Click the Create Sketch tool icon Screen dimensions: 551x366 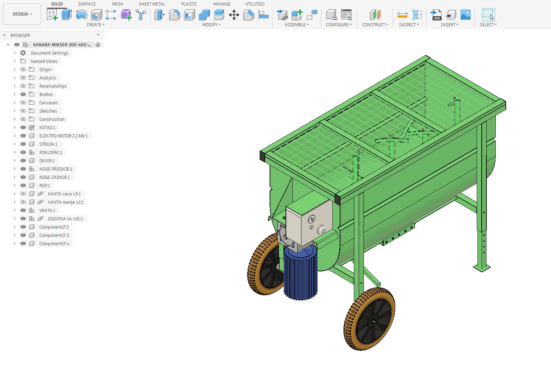tap(52, 15)
